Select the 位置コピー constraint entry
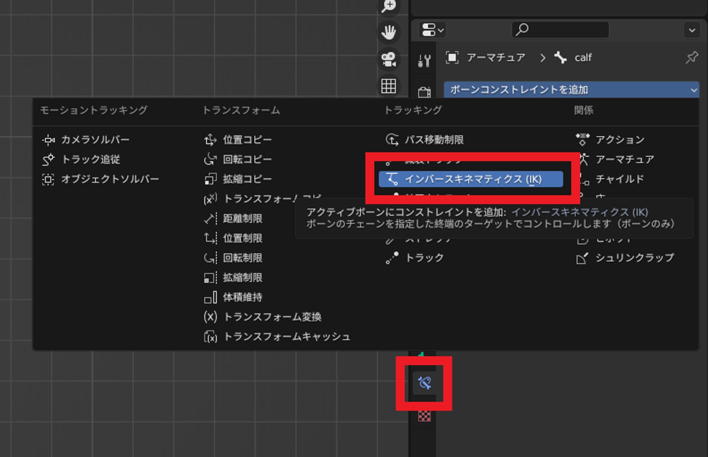 (x=247, y=140)
